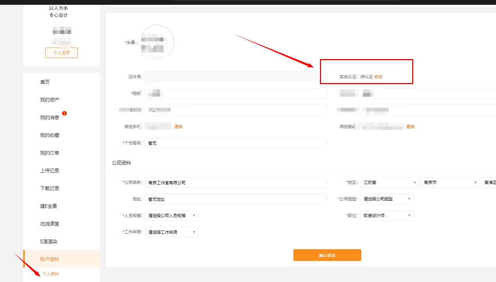Open 我的消息 with notification badge
Image resolution: width=496 pixels, height=282 pixels.
50,117
